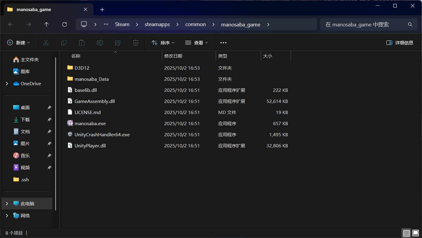Select the manosaba.exe file
Screen dimensions: 422x238
[90, 123]
